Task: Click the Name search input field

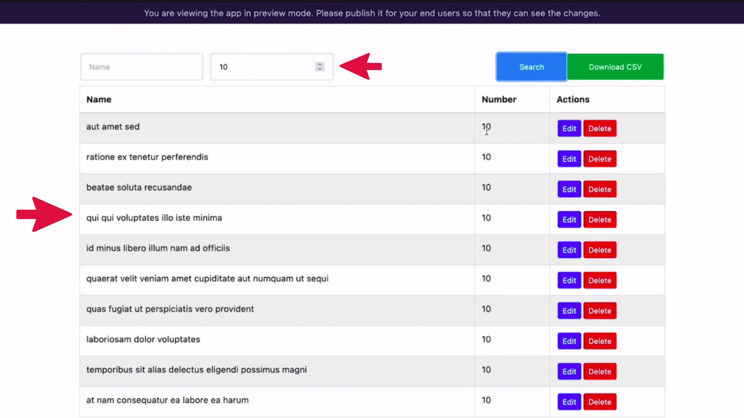Action: pos(141,67)
